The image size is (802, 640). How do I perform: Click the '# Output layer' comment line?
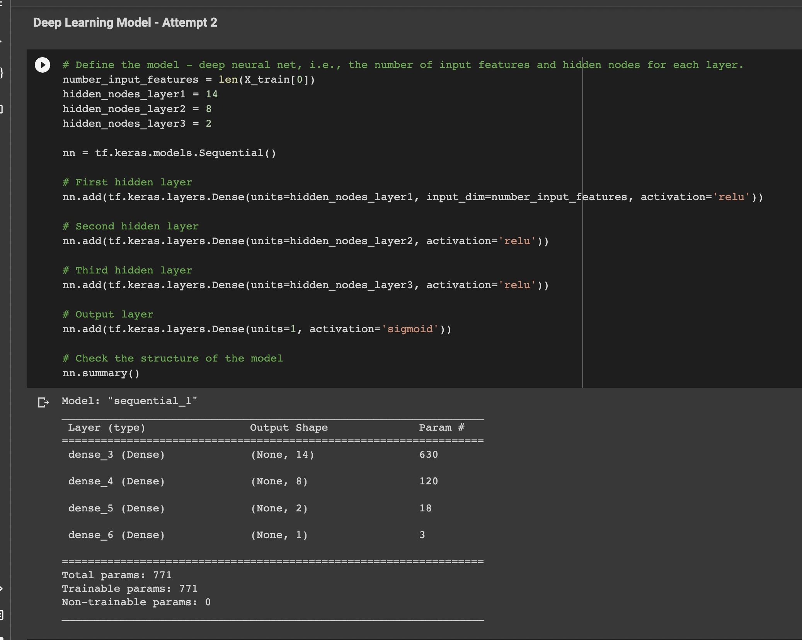pos(108,314)
